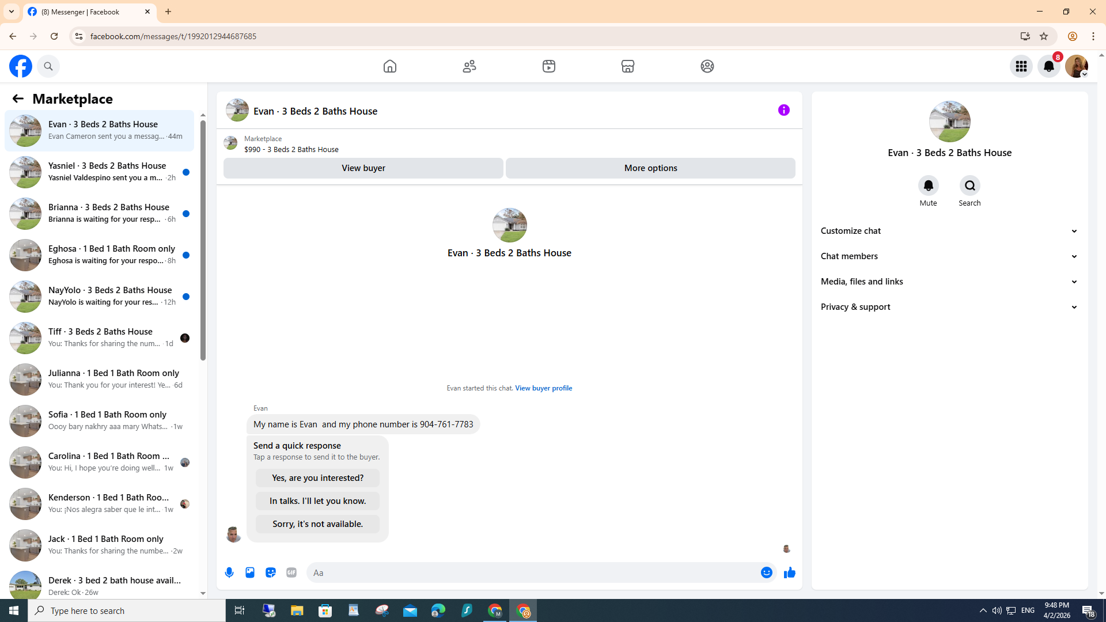Open File Explorer from taskbar
1106x622 pixels.
[x=297, y=610]
